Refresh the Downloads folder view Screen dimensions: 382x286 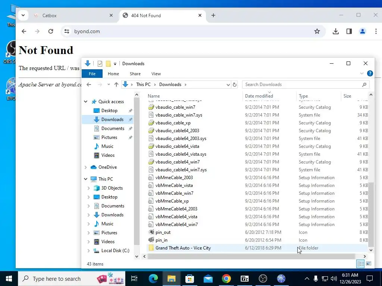[x=234, y=85]
